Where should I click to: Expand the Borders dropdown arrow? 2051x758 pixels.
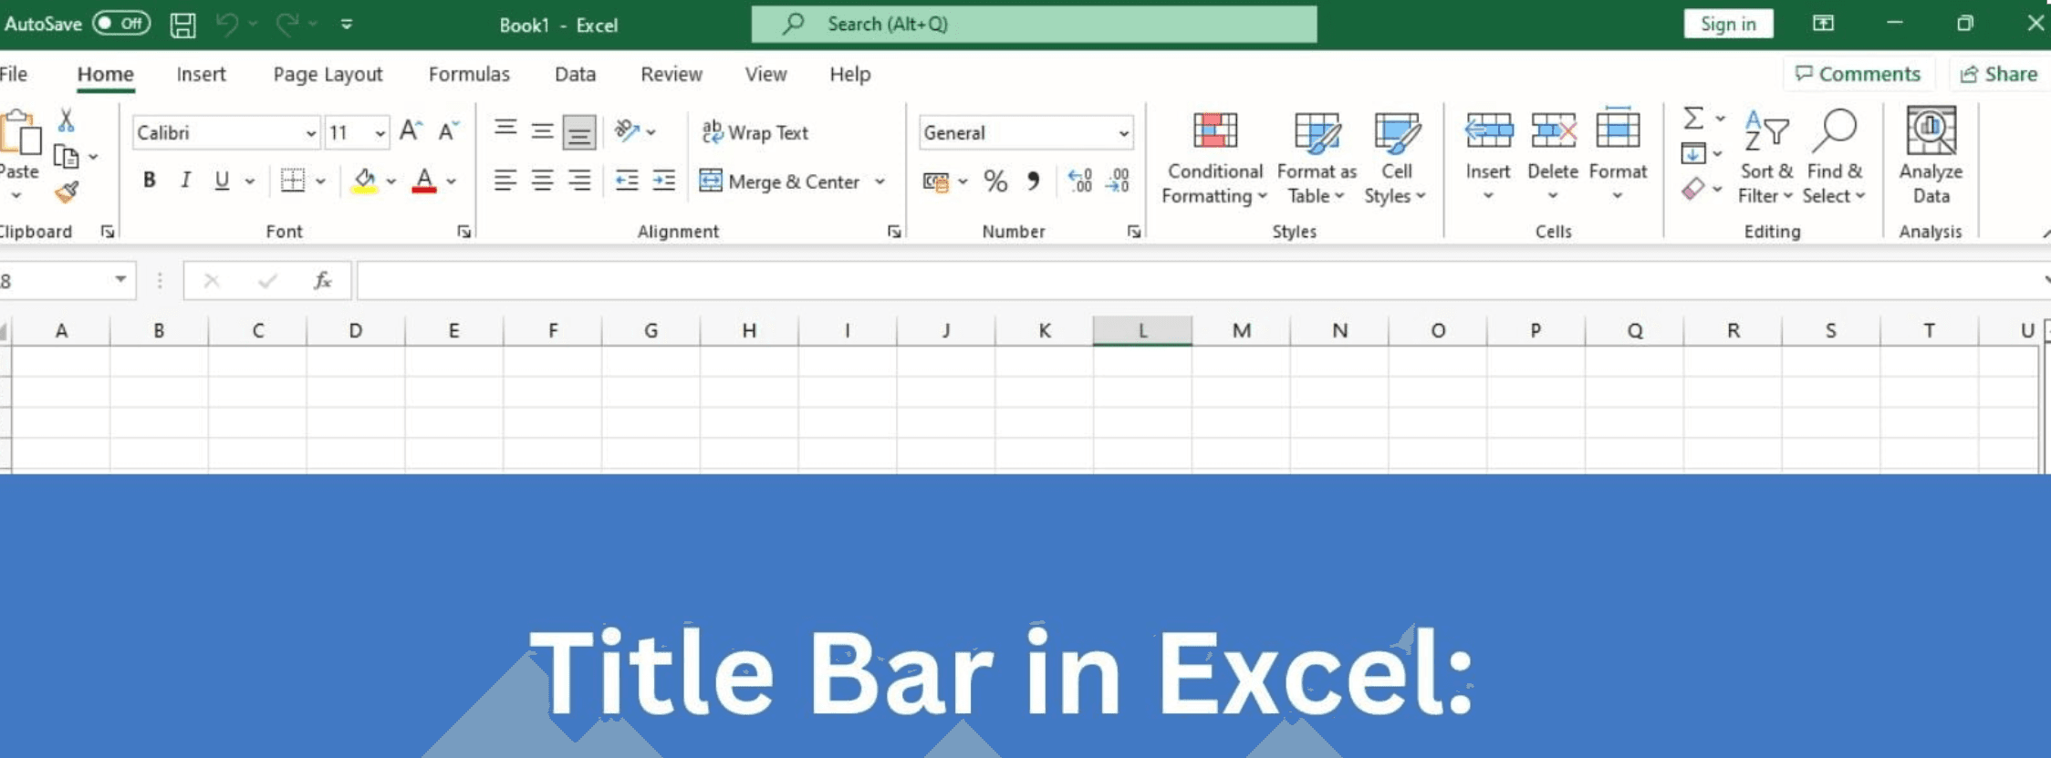coord(320,182)
